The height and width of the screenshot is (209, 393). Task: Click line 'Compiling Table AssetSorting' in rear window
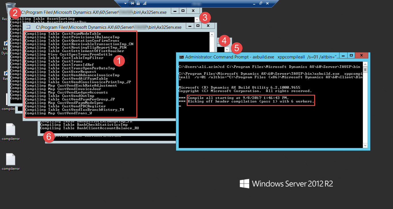click(42, 19)
